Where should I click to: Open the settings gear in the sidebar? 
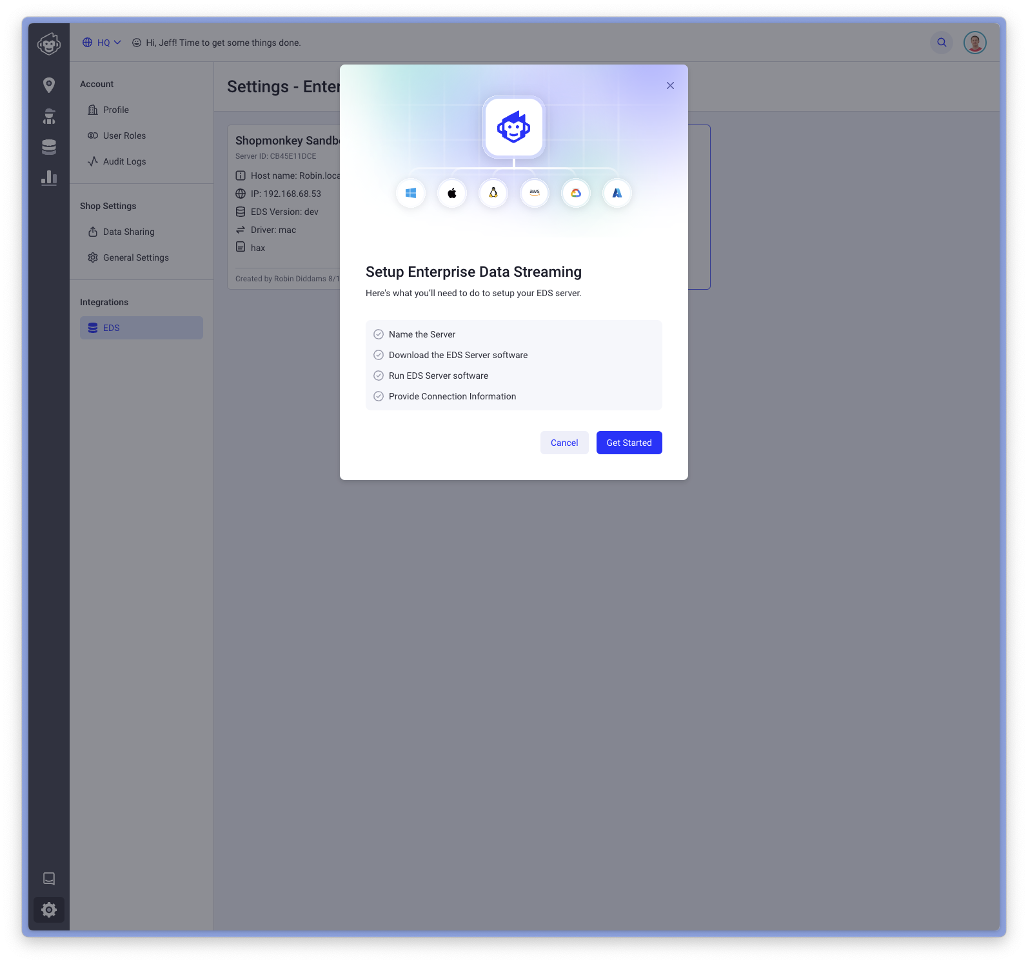click(49, 910)
